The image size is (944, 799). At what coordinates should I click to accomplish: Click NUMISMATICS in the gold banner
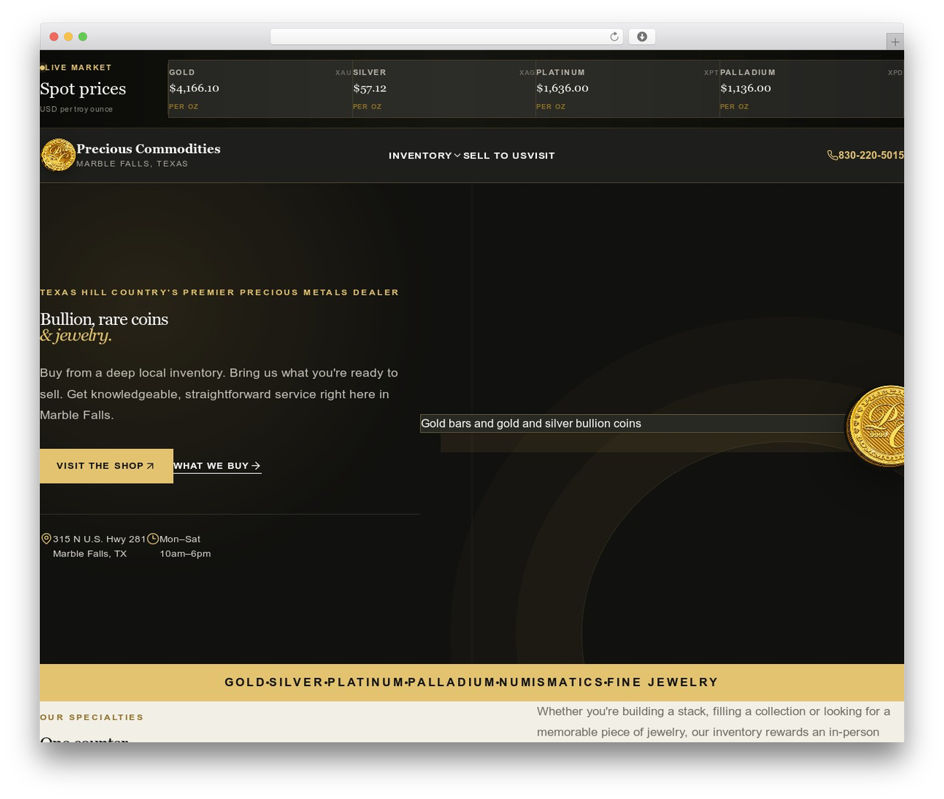[552, 683]
